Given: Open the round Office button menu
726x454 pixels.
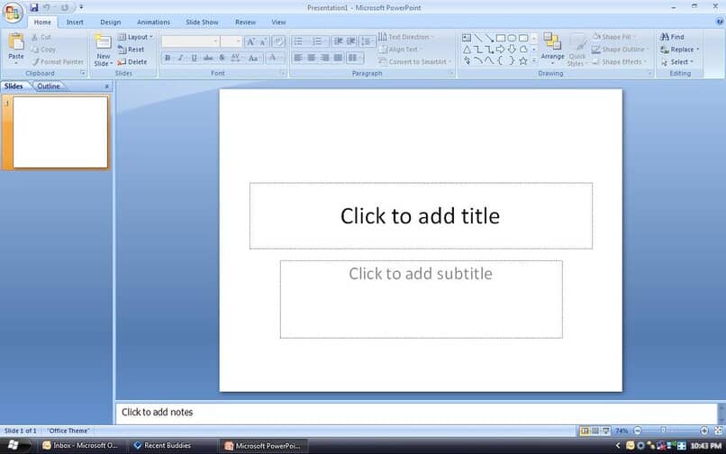Looking at the screenshot, I should coord(13,12).
